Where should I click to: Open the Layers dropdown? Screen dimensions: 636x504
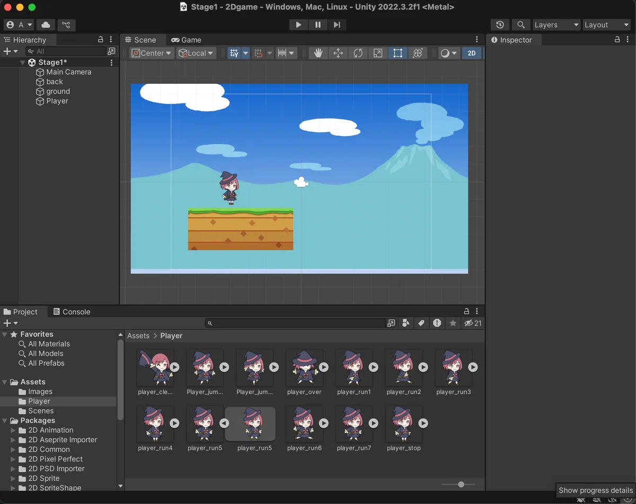point(556,25)
